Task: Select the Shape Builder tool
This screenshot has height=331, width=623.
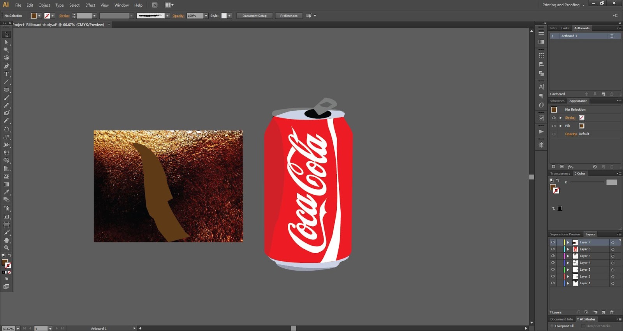Action: click(x=7, y=160)
